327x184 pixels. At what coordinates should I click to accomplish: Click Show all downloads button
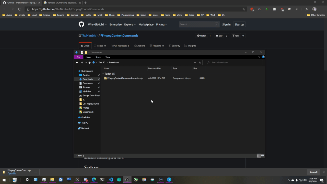[x=313, y=172]
